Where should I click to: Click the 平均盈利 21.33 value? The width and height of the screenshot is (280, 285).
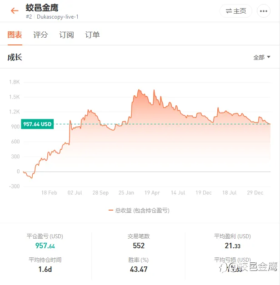(x=232, y=246)
